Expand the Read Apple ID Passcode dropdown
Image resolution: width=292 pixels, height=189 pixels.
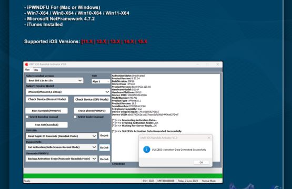pos(62,136)
